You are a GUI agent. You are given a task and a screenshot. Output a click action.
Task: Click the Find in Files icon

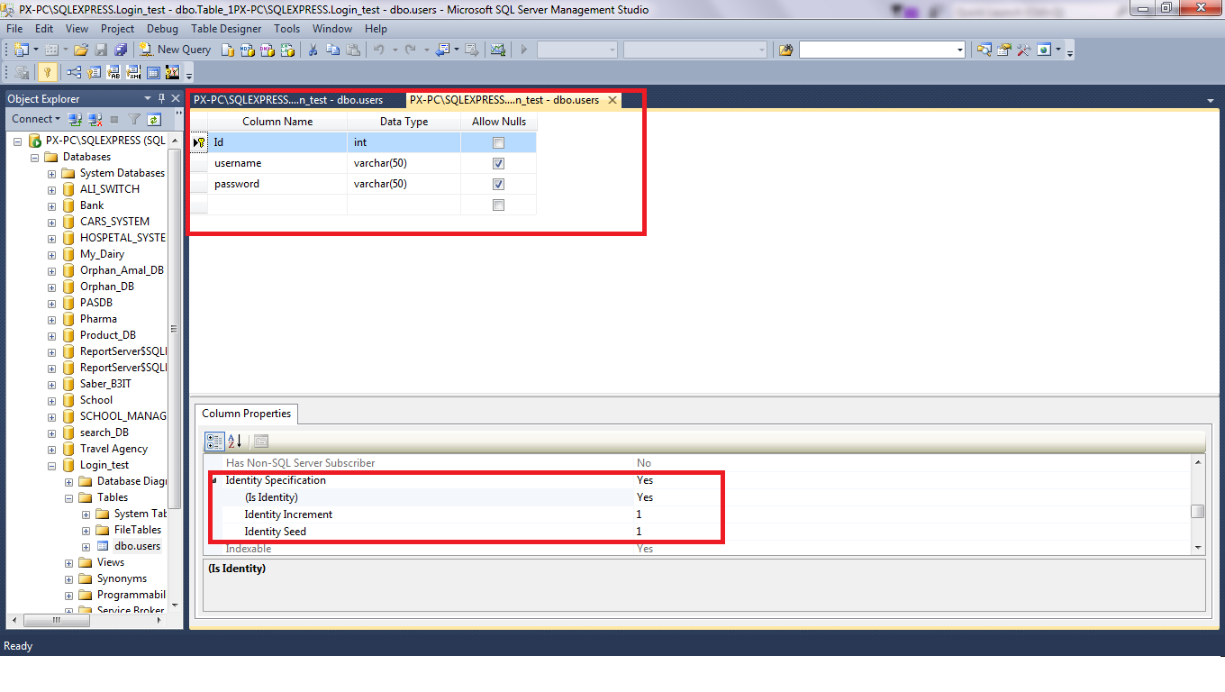point(785,50)
